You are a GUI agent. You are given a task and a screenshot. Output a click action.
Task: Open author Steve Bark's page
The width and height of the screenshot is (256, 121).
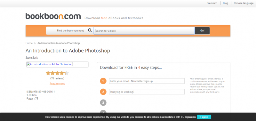click(x=32, y=58)
